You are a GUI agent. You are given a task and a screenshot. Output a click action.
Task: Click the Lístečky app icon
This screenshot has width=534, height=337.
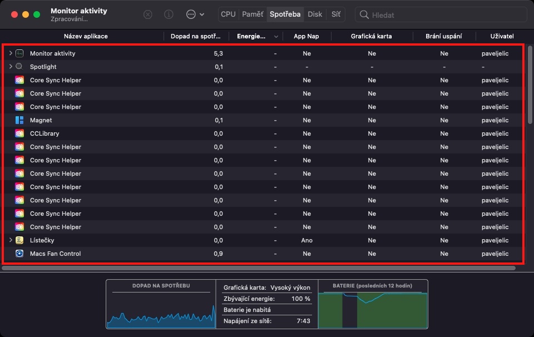coord(19,240)
